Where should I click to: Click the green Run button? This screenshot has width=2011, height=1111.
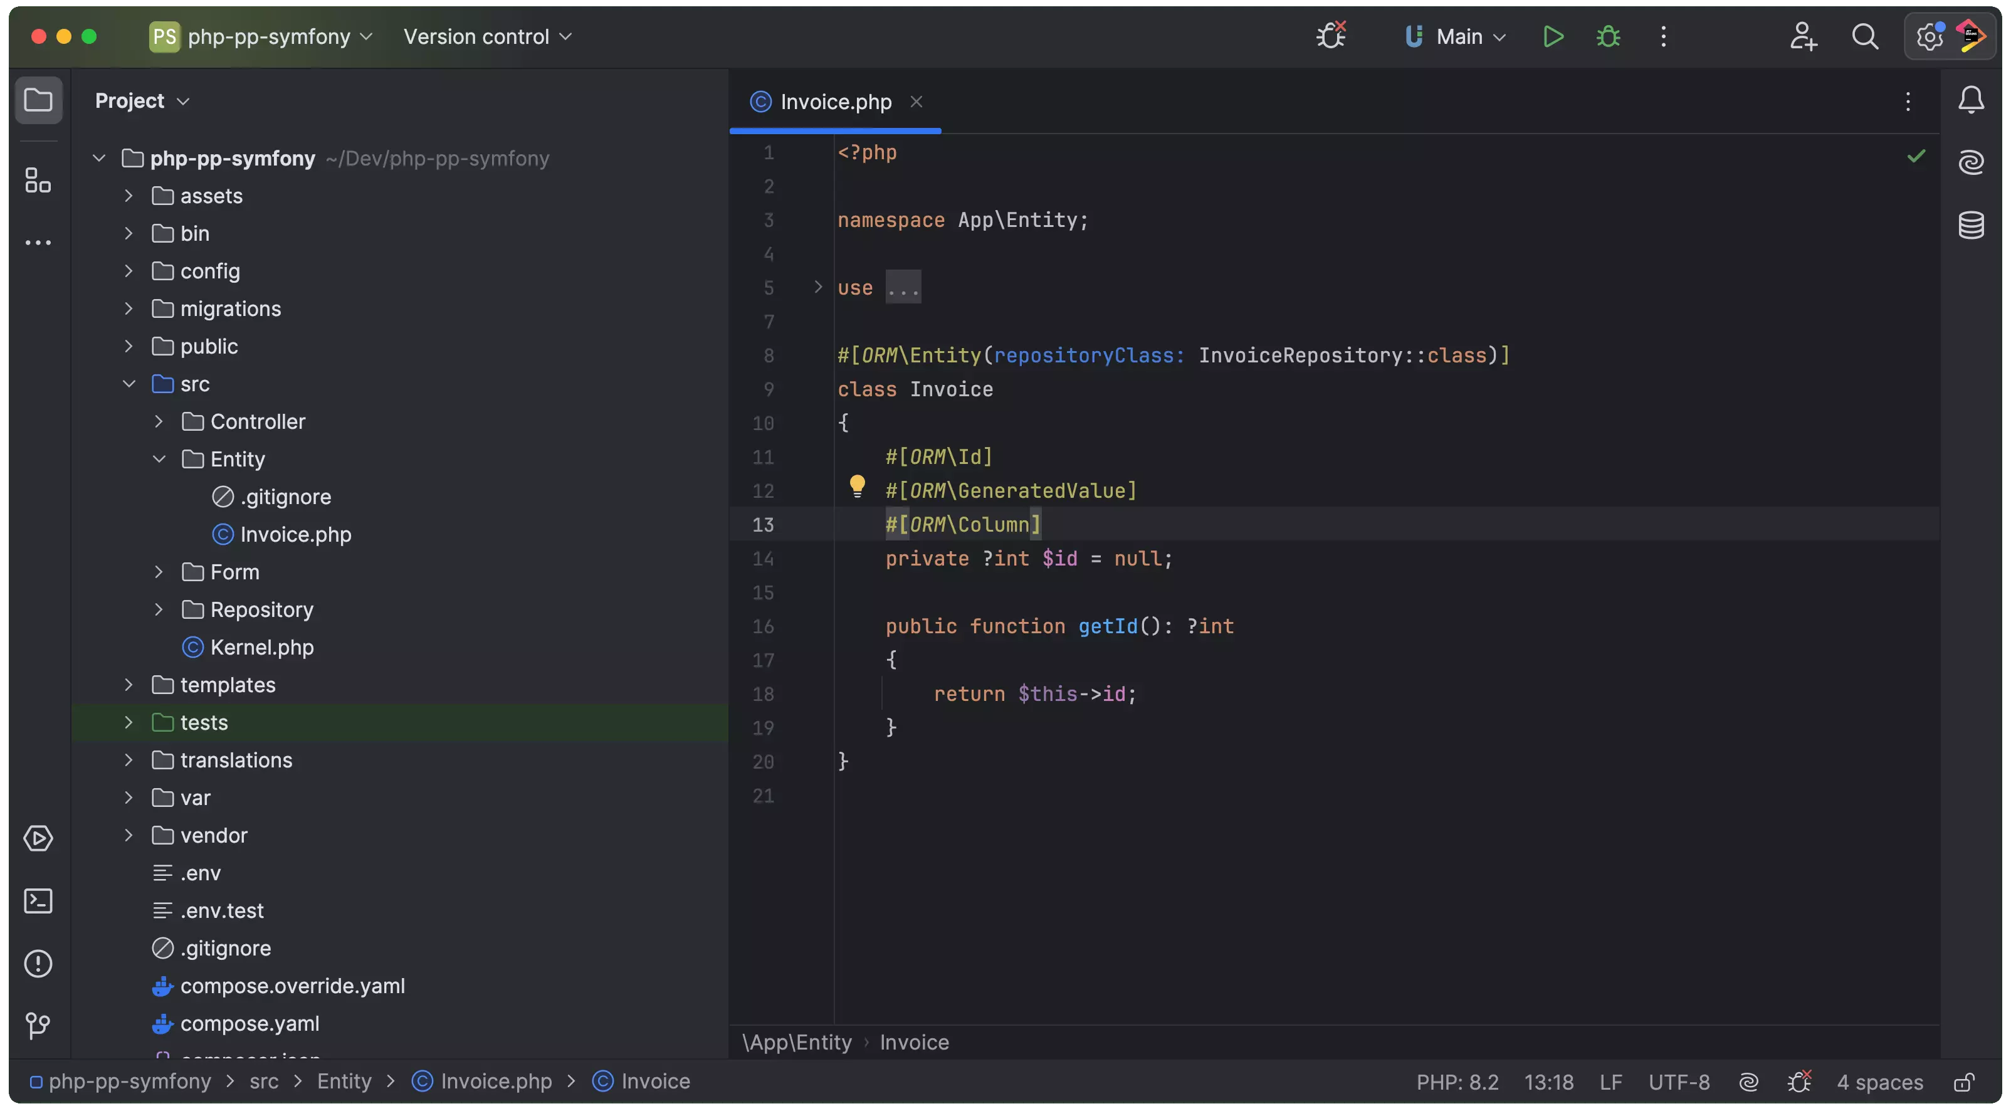[x=1553, y=37]
